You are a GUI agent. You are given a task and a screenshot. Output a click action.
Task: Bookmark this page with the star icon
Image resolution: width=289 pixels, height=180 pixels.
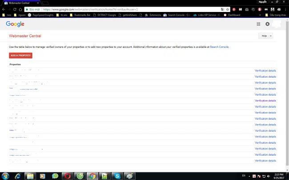228,9
